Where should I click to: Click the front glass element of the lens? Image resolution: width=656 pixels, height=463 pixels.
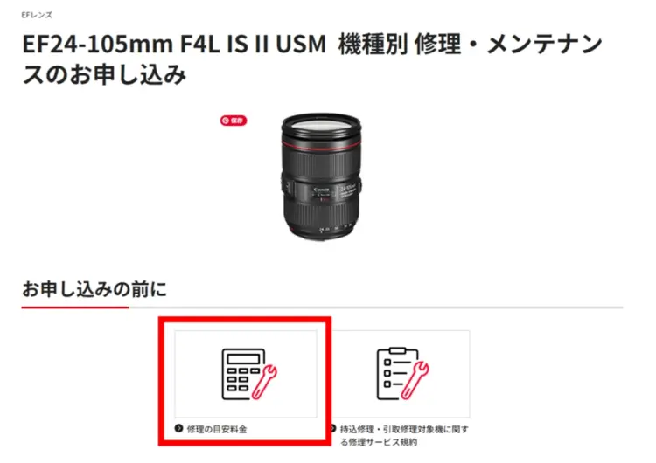click(x=321, y=124)
